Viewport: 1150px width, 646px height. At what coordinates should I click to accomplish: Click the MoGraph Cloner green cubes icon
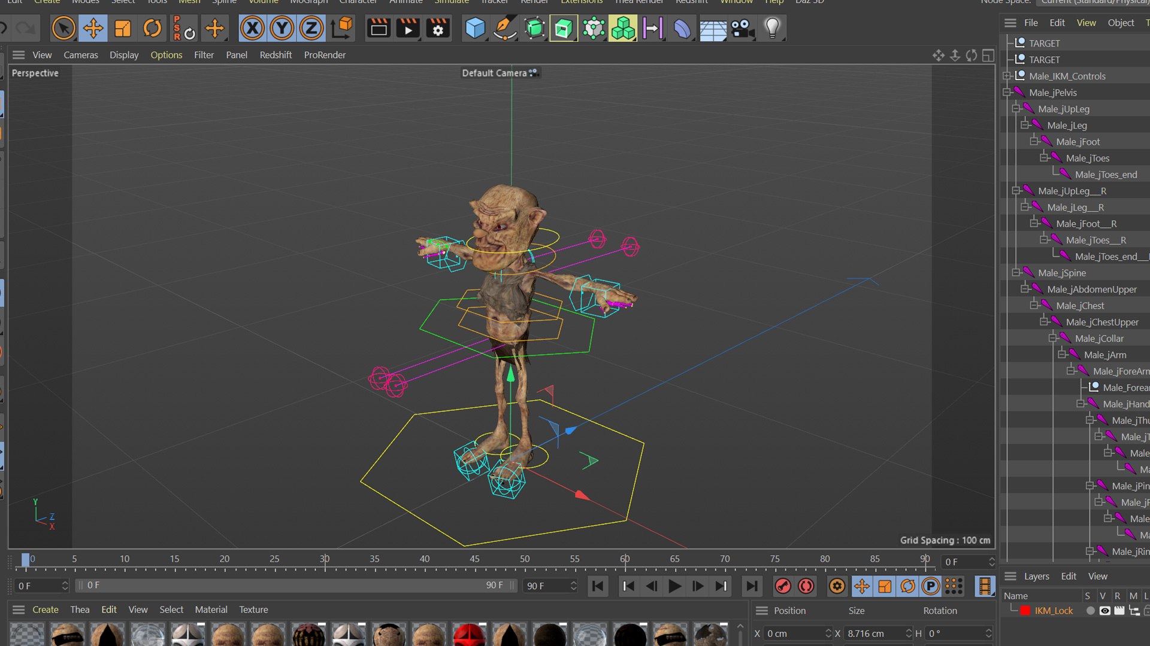tap(623, 28)
